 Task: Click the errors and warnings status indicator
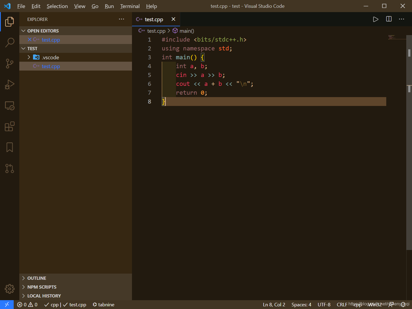pos(27,305)
